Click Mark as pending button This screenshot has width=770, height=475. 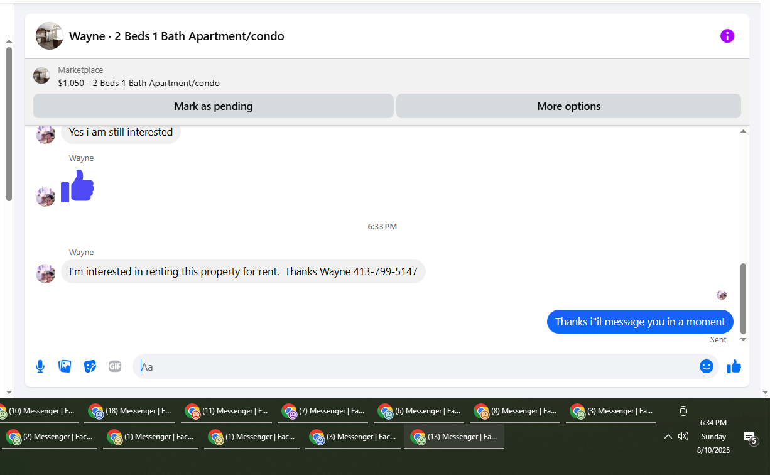214,106
